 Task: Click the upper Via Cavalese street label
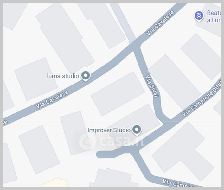click(160, 23)
